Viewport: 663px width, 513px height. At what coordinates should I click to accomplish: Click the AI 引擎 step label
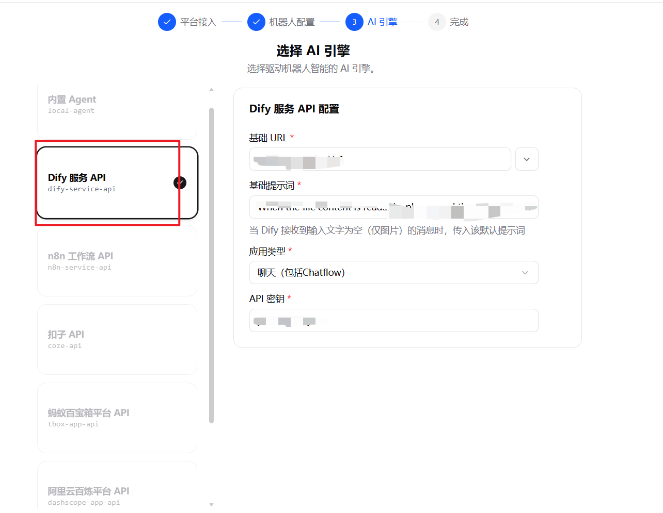(x=383, y=22)
